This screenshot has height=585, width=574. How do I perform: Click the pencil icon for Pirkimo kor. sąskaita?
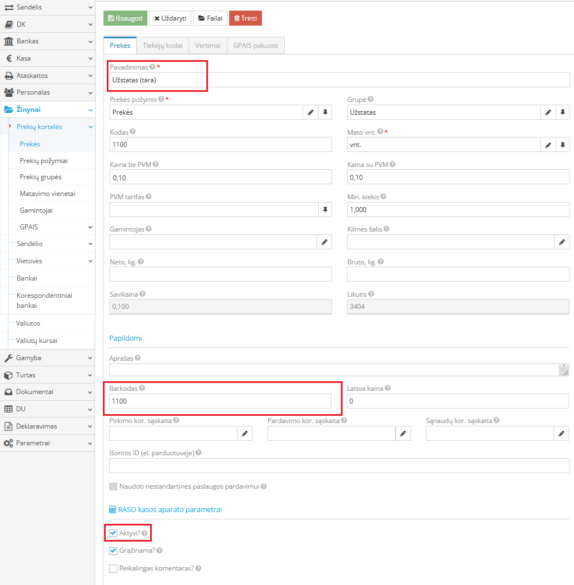click(245, 434)
